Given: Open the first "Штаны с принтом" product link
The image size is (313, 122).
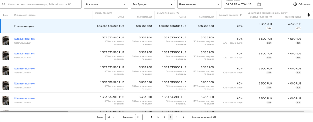Looking at the screenshot, I should tap(25, 39).
